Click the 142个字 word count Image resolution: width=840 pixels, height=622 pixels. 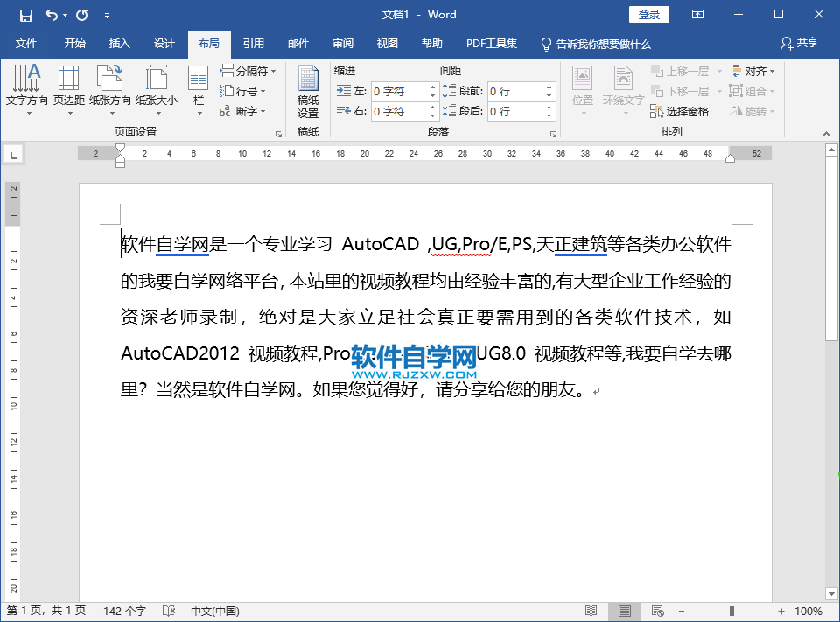(x=124, y=611)
